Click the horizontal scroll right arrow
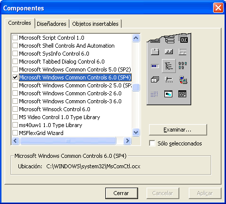The height and width of the screenshot is (204, 226). click(x=127, y=141)
